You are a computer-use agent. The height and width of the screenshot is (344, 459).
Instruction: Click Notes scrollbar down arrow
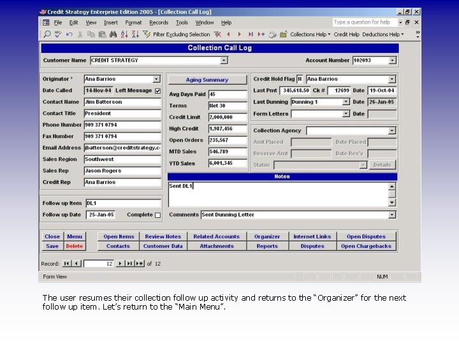(x=392, y=203)
